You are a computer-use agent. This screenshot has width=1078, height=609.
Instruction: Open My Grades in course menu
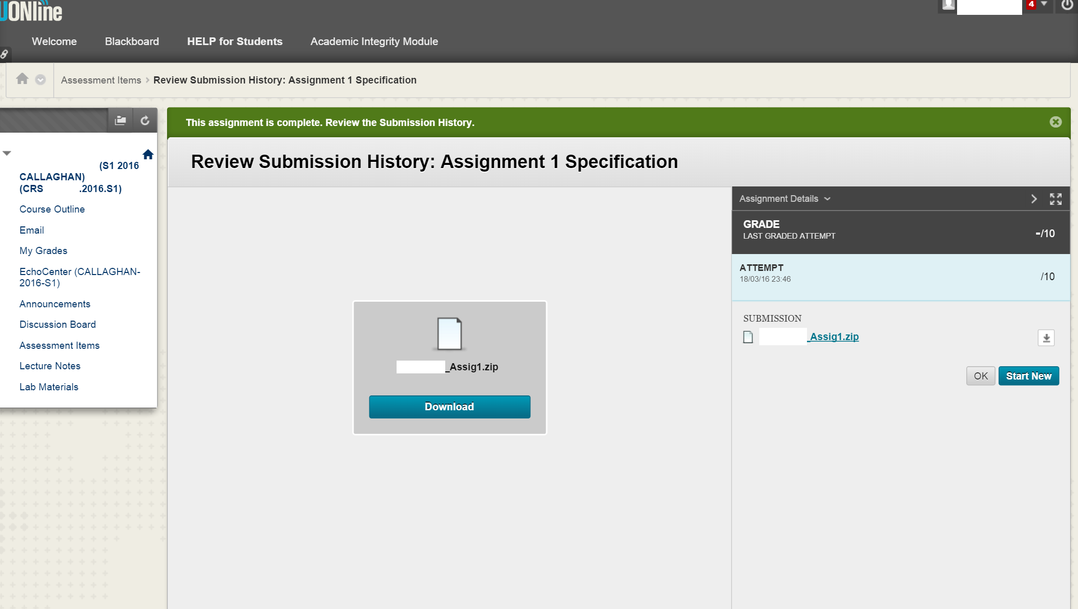click(44, 251)
